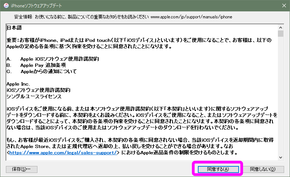Click the 同意しない(D) disagree button

pos(262,169)
